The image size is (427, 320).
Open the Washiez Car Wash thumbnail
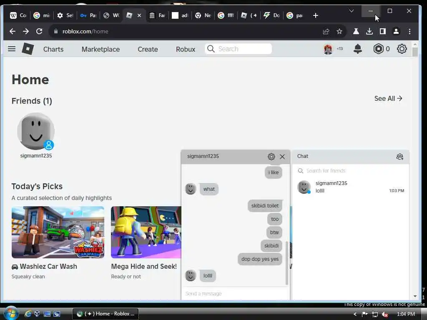click(58, 232)
